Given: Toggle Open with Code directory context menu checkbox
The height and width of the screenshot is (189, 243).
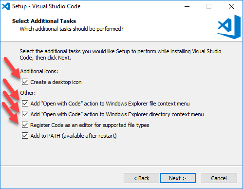Looking at the screenshot, I should [25, 114].
